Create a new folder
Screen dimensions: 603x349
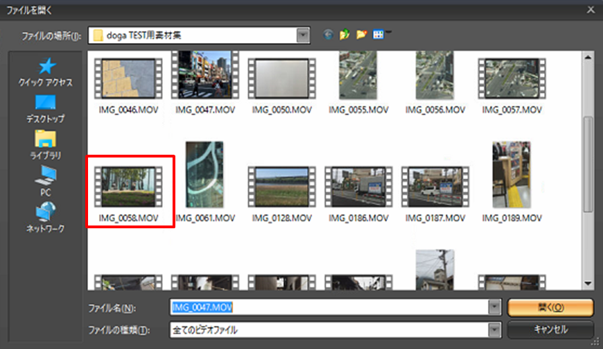point(361,35)
